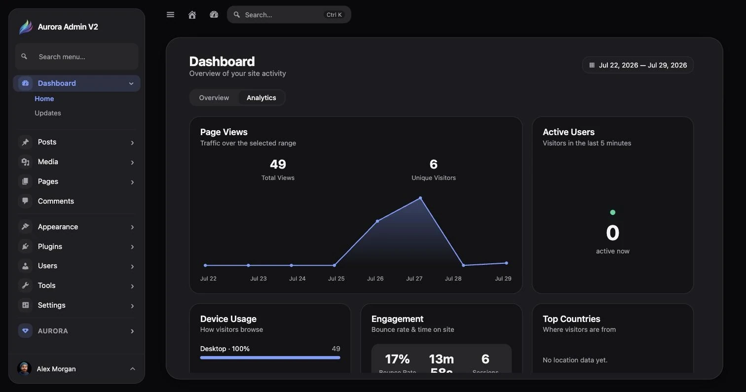This screenshot has height=392, width=746.
Task: Click the Alex Morgan name
Action: click(56, 369)
